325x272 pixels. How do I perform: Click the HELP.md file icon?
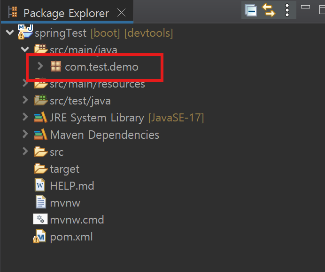pos(40,185)
